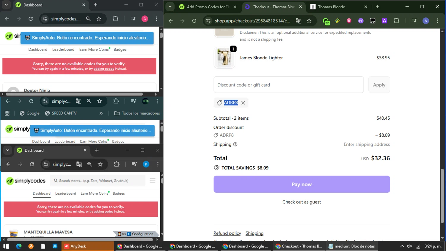Image resolution: width=446 pixels, height=251 pixels.
Task: Open the green extension icon badged 22
Action: [x=326, y=21]
